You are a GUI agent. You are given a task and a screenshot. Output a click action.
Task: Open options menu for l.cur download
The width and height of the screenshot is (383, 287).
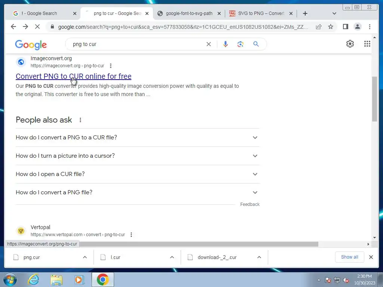[x=172, y=257]
